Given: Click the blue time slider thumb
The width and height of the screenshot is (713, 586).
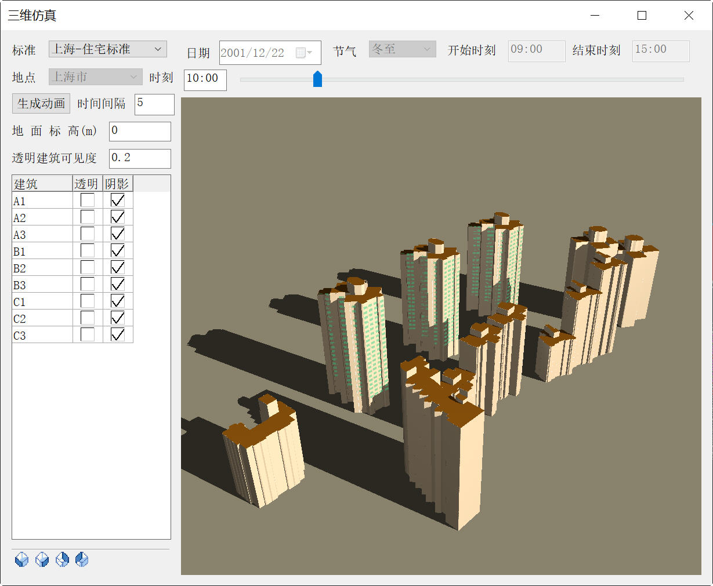Looking at the screenshot, I should click(317, 79).
